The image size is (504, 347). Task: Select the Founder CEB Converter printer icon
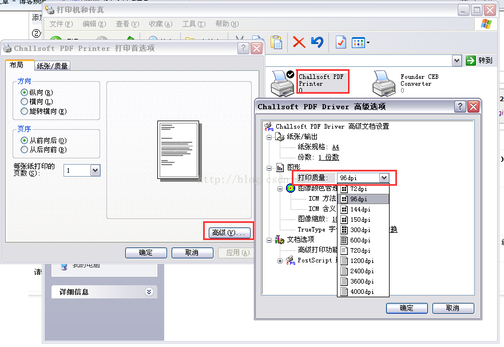pyautogui.click(x=384, y=83)
